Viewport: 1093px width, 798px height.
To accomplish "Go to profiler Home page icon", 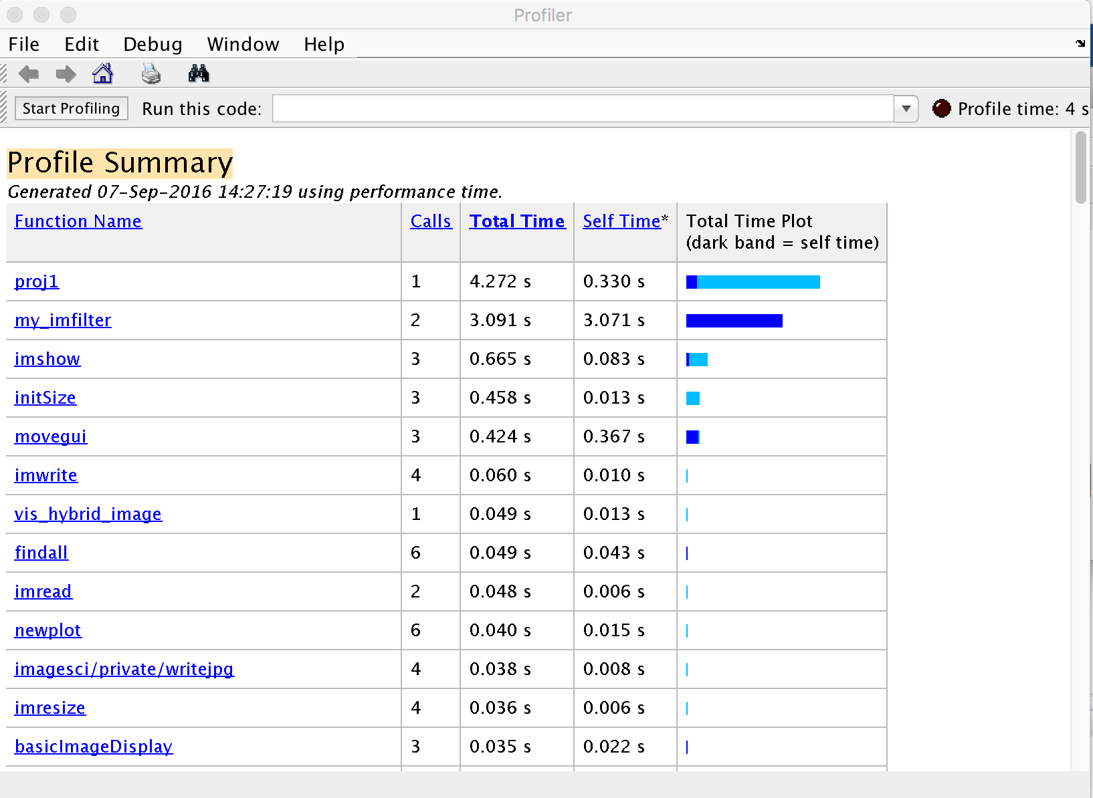I will (102, 74).
